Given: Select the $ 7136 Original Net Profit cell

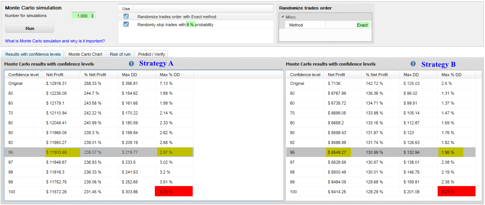Looking at the screenshot, I should (x=335, y=83).
